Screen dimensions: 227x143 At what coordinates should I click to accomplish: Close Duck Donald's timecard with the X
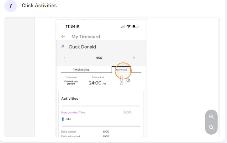[63, 47]
